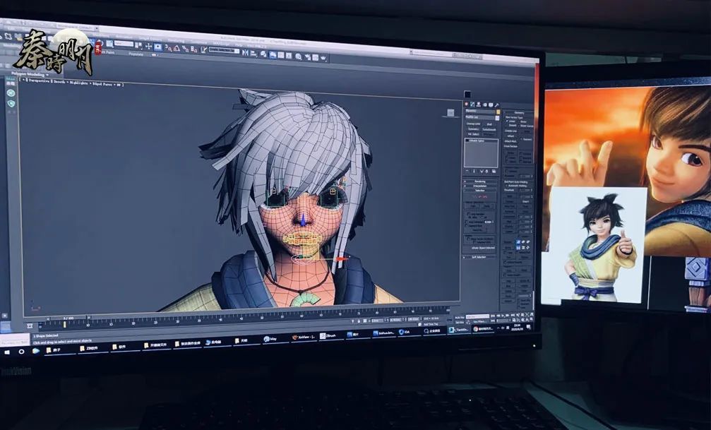Toggle the Area Selection checkbox
Screen dimensions: 711x430
(468, 222)
